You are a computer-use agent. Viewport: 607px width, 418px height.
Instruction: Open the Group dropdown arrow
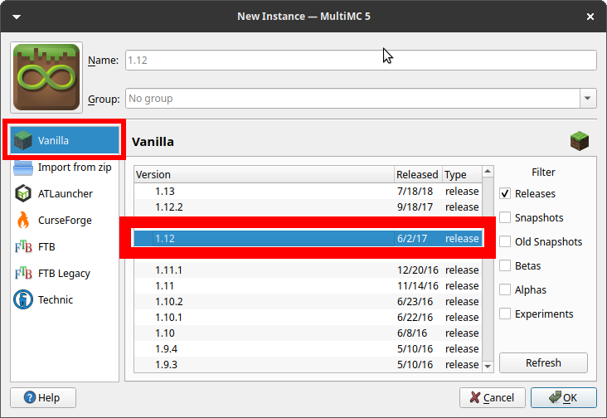pos(588,99)
